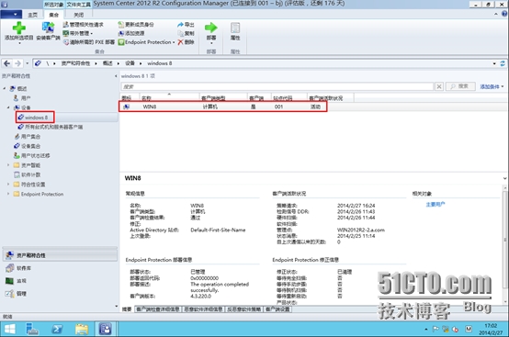Click the navigation forward arrow
This screenshot has height=337, width=509.
click(x=17, y=63)
